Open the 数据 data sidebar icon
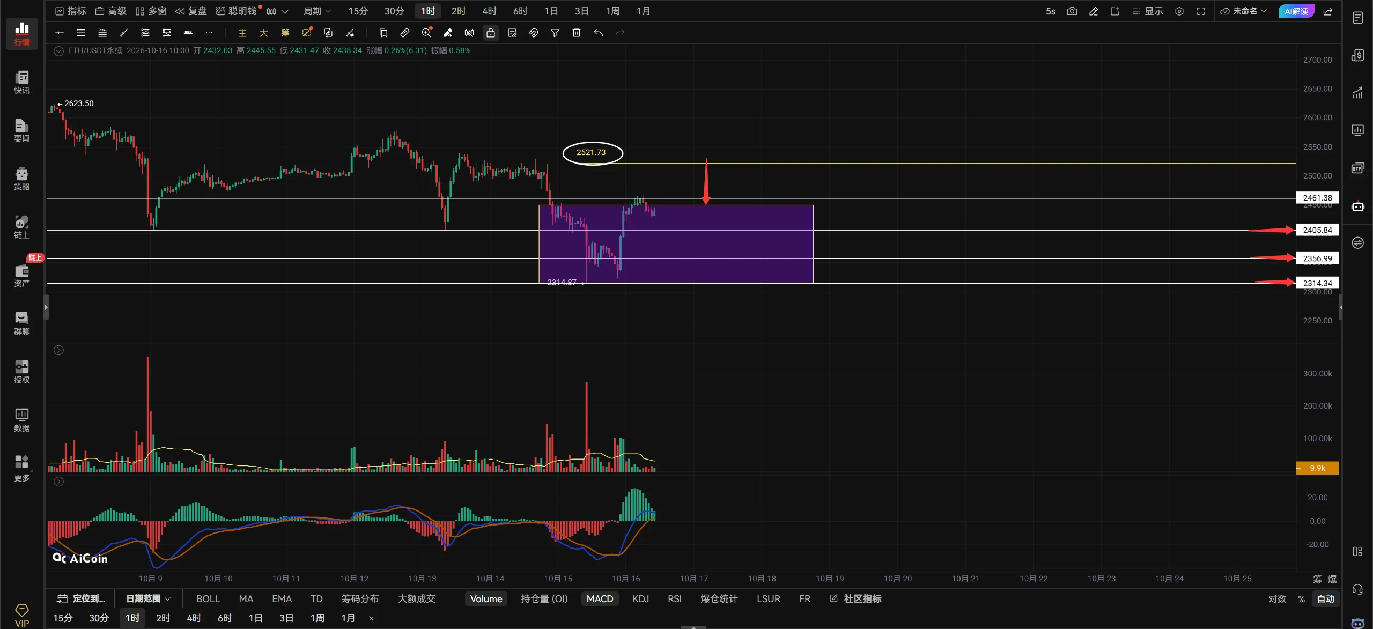 pos(22,420)
